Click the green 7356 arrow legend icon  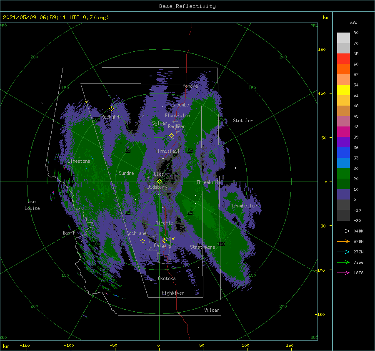pos(343,263)
